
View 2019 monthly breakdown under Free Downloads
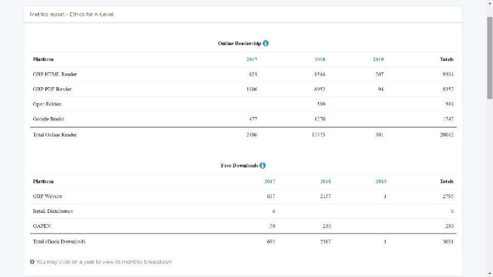click(381, 182)
